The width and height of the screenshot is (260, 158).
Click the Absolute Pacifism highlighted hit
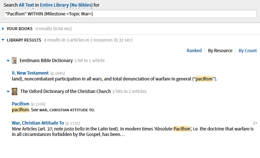[x=181, y=129]
